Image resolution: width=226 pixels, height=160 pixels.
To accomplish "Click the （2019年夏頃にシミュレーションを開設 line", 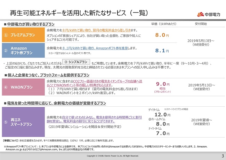I will pyautogui.click(x=84, y=127).
